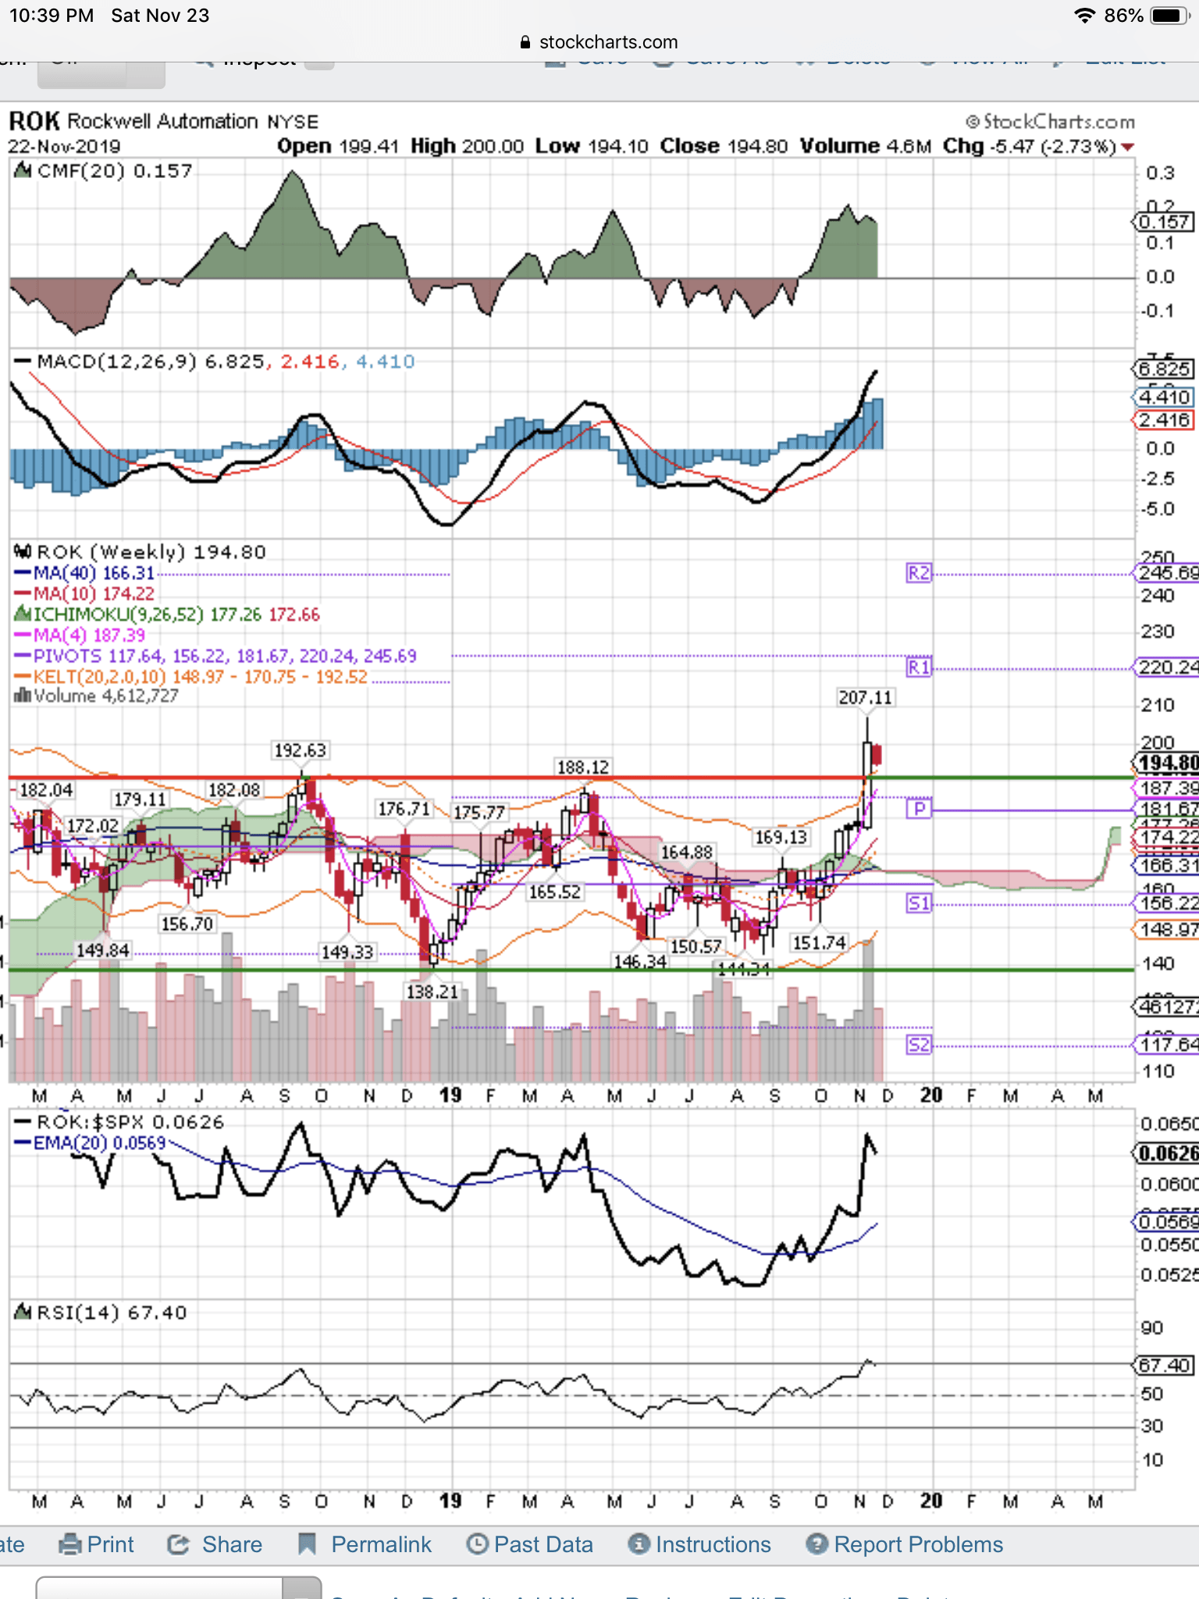Click the 4.410 tag on MACD axis

[x=1164, y=397]
